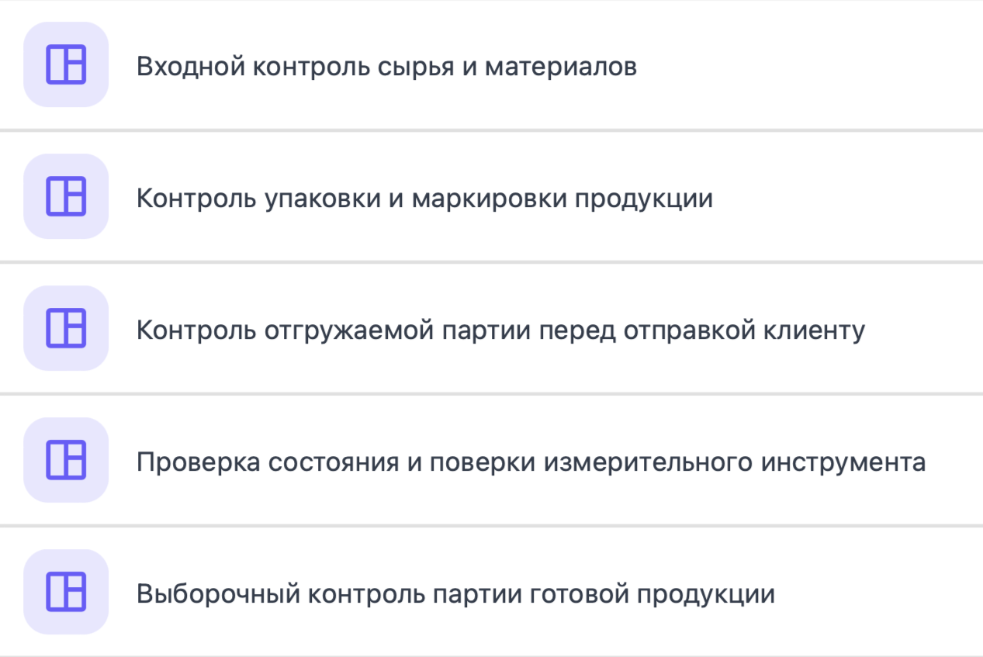
Task: Open Контроль упаковки и маркировки продукции
Action: (424, 199)
